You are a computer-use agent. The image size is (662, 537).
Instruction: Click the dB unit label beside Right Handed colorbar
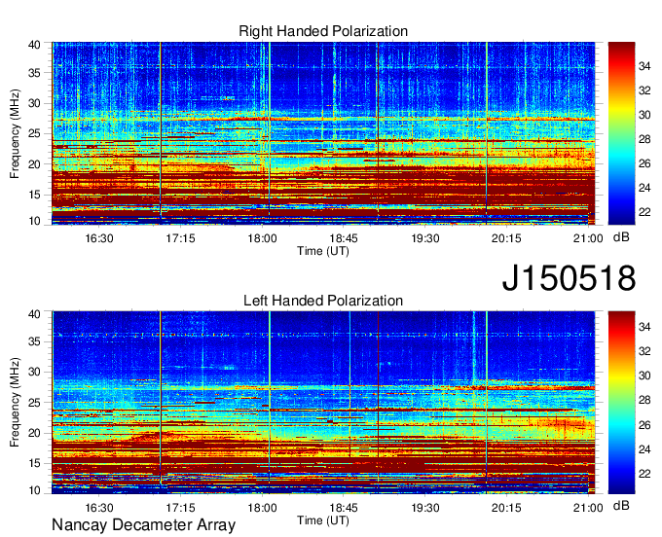pos(621,237)
